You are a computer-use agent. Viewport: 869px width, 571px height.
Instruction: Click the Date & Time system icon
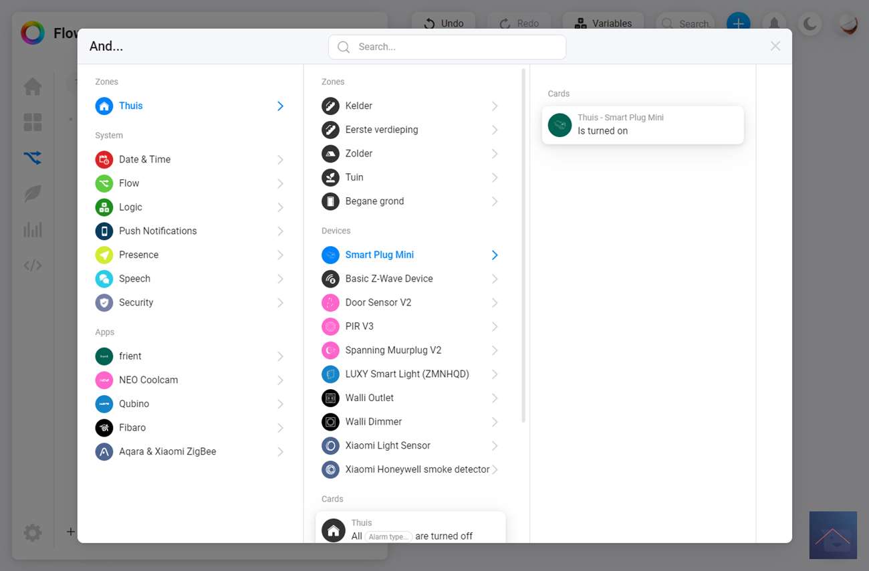pos(104,159)
